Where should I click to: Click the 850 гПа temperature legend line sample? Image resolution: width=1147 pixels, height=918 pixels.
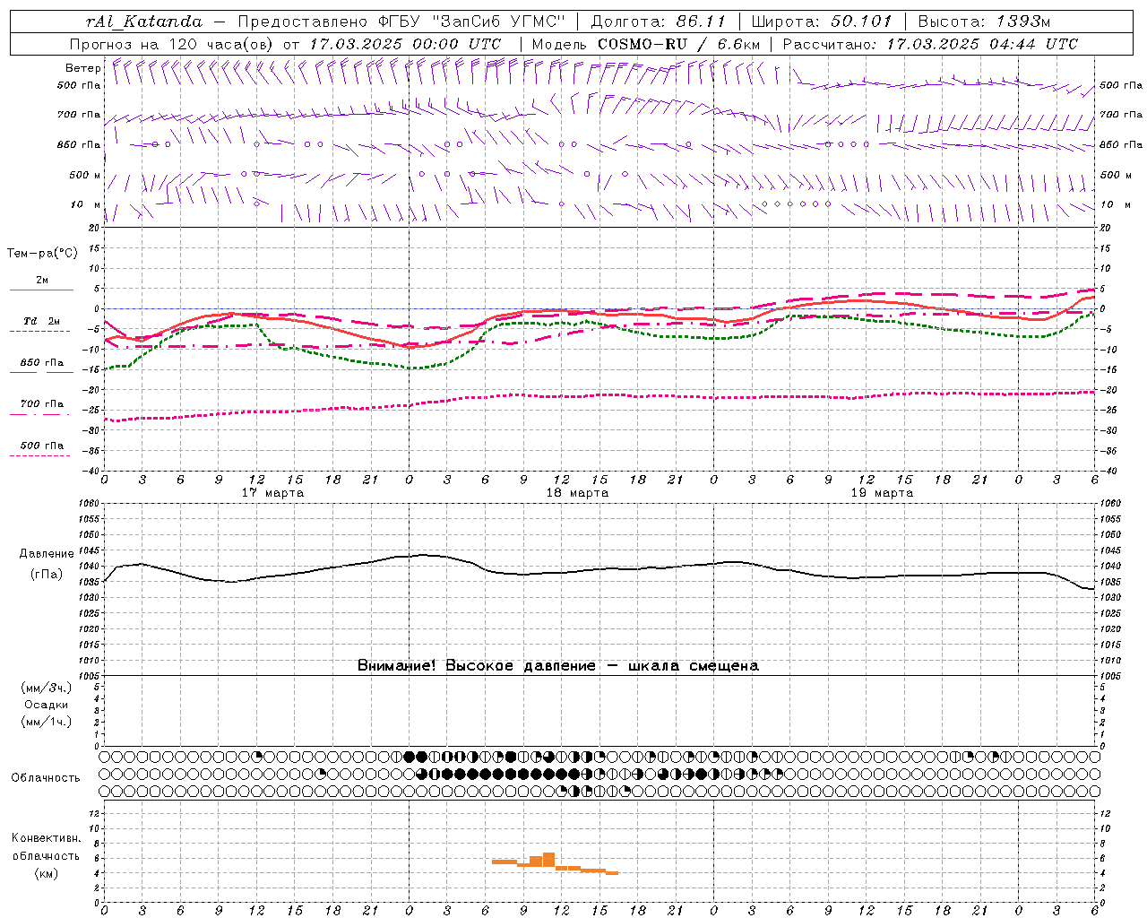point(41,372)
